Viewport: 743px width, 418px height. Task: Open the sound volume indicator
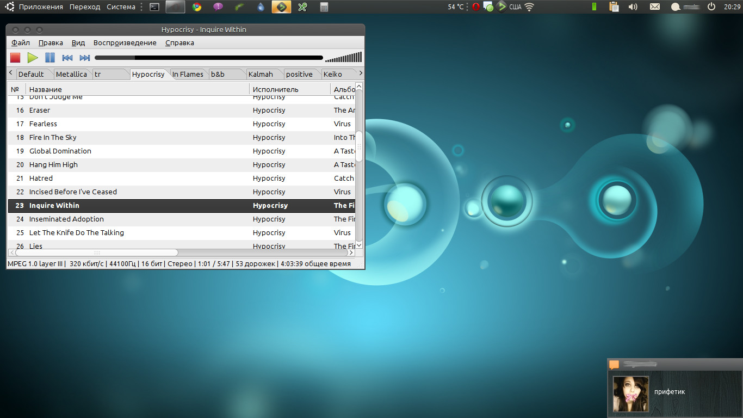click(633, 7)
